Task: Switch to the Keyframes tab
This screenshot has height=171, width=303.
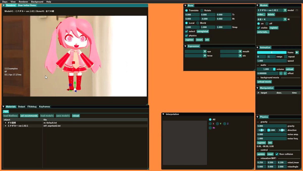Action: pos(44,107)
